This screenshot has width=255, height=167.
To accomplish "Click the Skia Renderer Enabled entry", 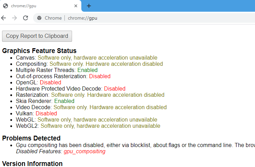I will (45, 101).
